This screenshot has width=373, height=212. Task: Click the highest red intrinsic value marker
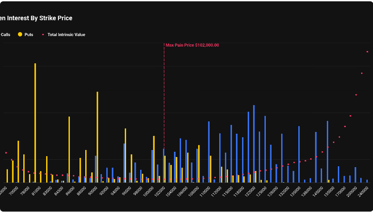367,52
